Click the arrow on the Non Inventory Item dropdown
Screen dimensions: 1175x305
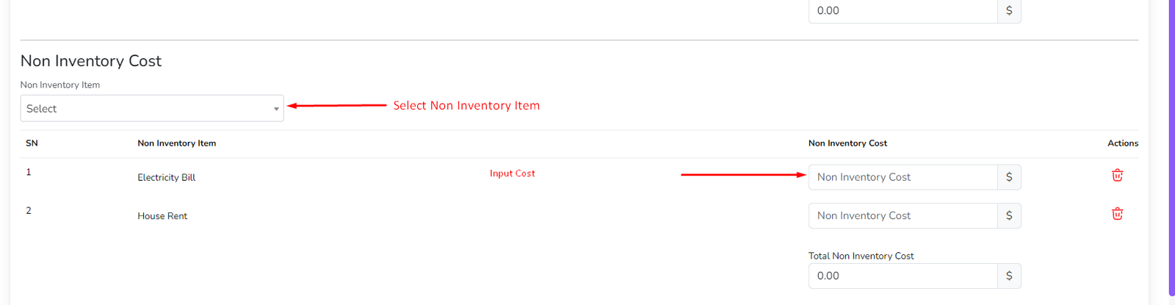276,109
